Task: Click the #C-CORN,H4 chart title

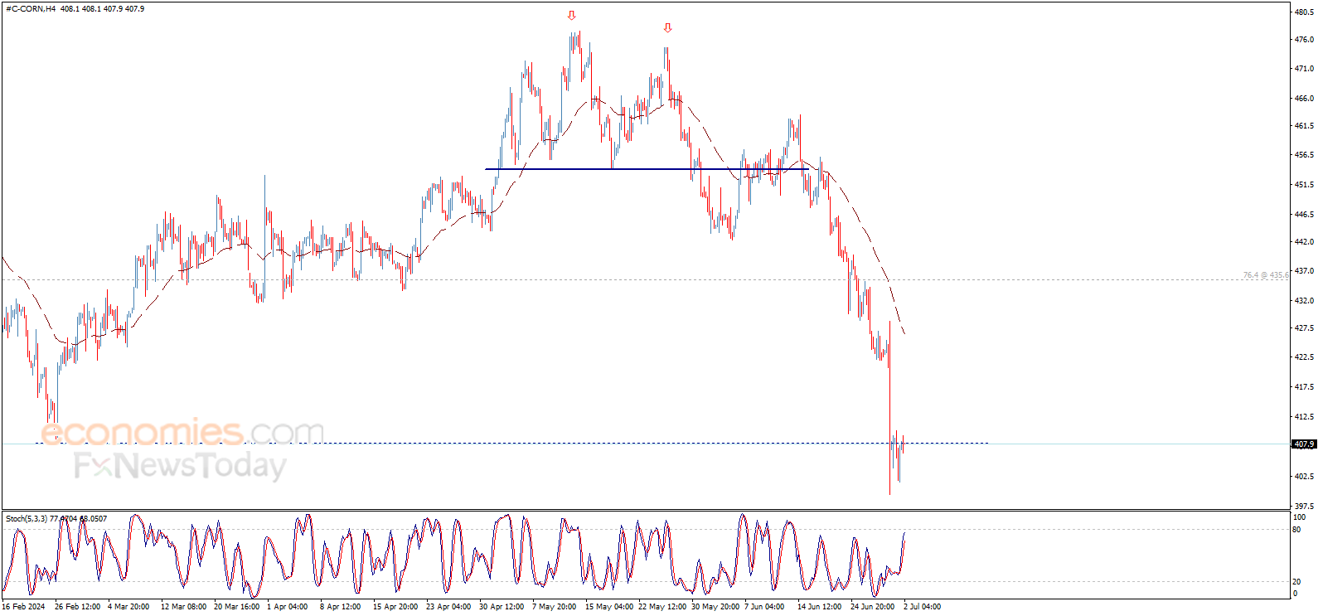Action: pyautogui.click(x=31, y=9)
